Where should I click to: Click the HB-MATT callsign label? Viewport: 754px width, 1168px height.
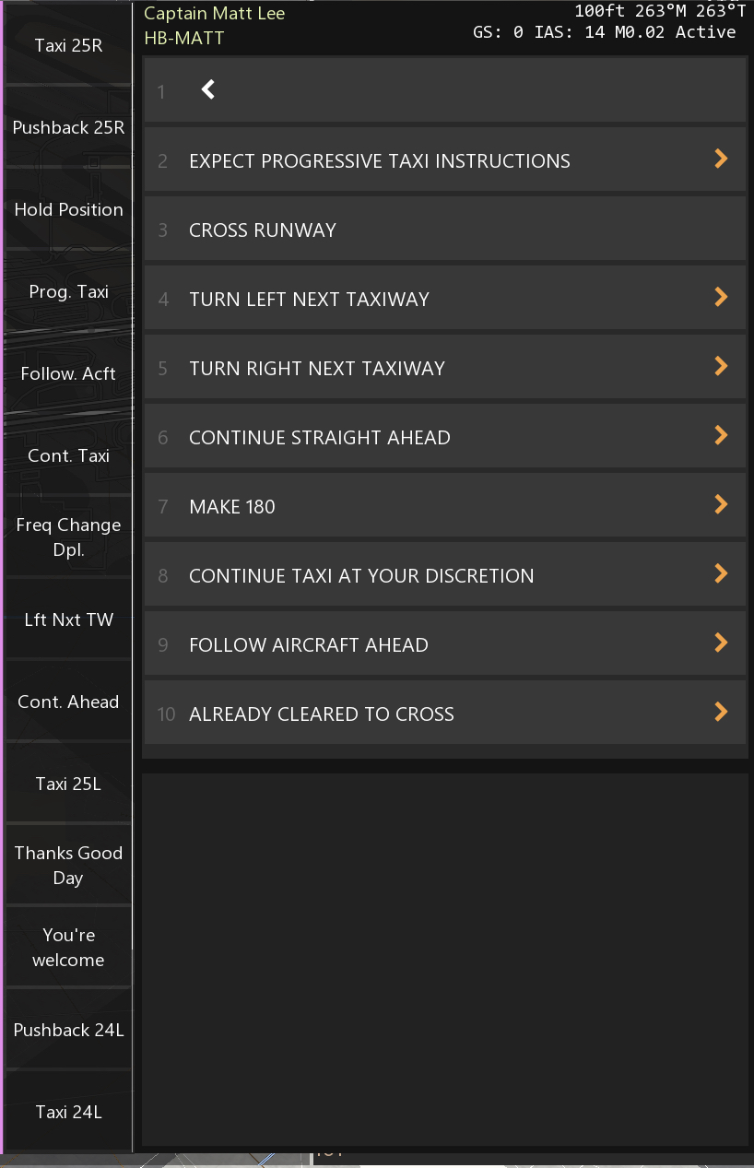(184, 38)
